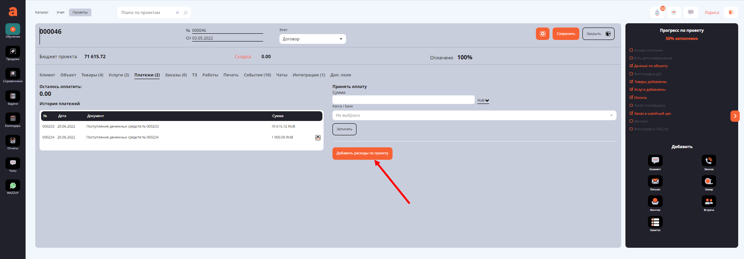Toggle the 'Фотографии ДО' checkbox
The height and width of the screenshot is (259, 744).
631,74
